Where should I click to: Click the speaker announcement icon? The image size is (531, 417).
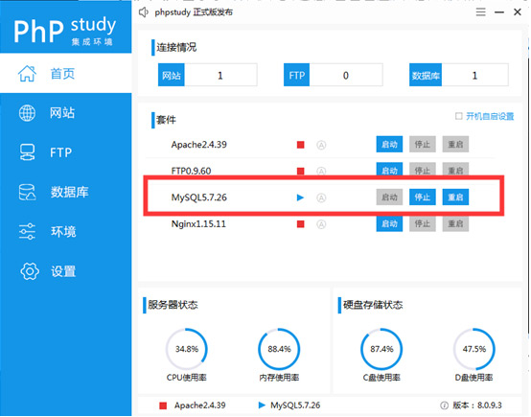pyautogui.click(x=144, y=12)
